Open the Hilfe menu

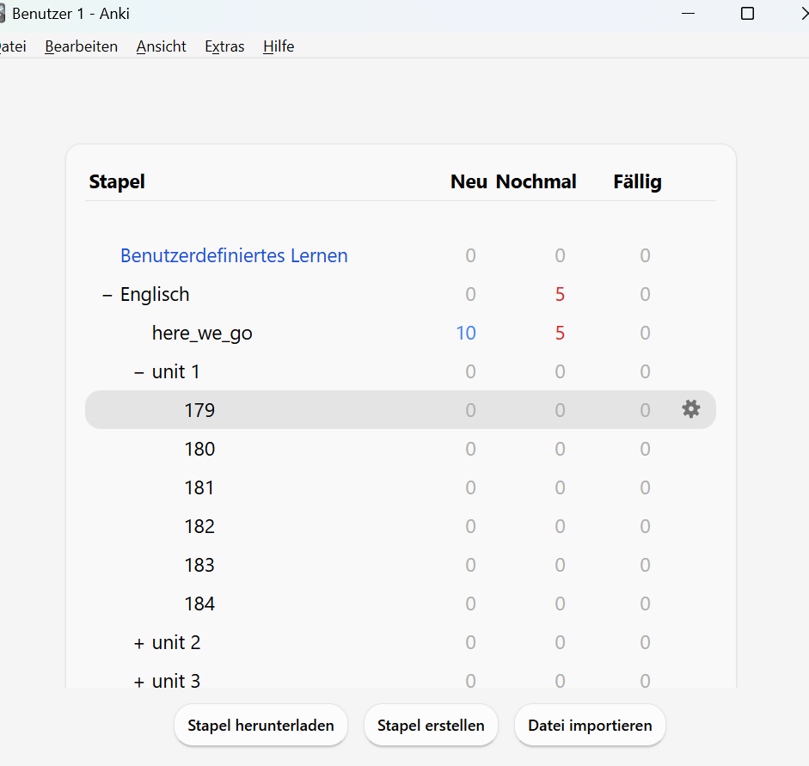click(x=279, y=46)
